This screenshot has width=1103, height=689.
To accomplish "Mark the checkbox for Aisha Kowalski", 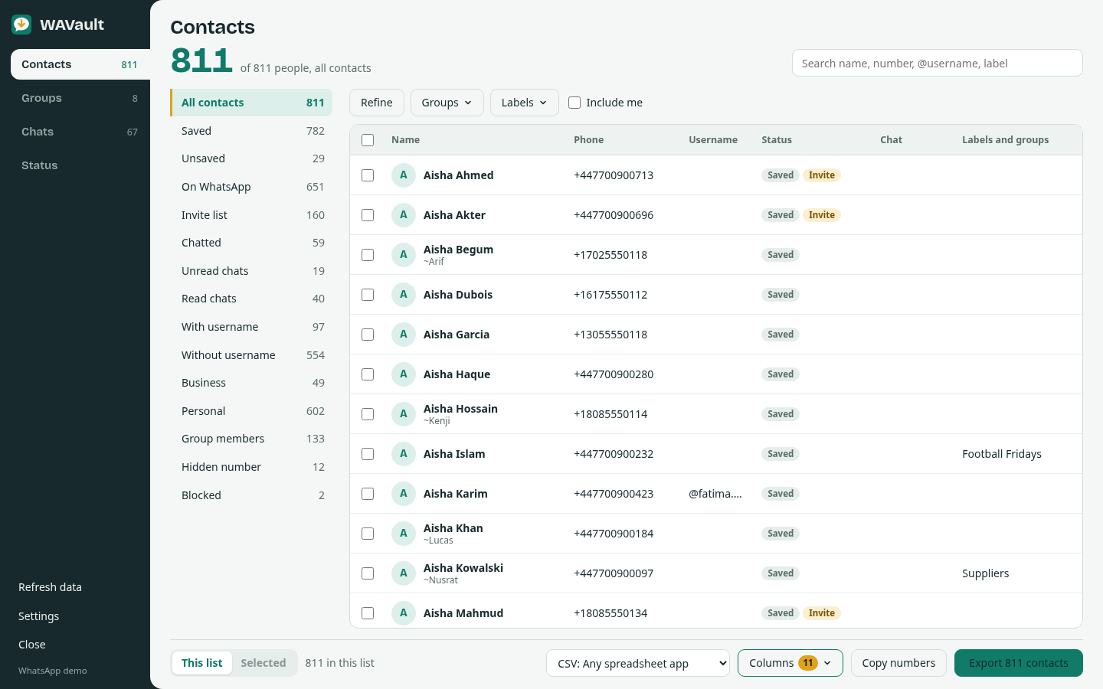I will tap(368, 573).
